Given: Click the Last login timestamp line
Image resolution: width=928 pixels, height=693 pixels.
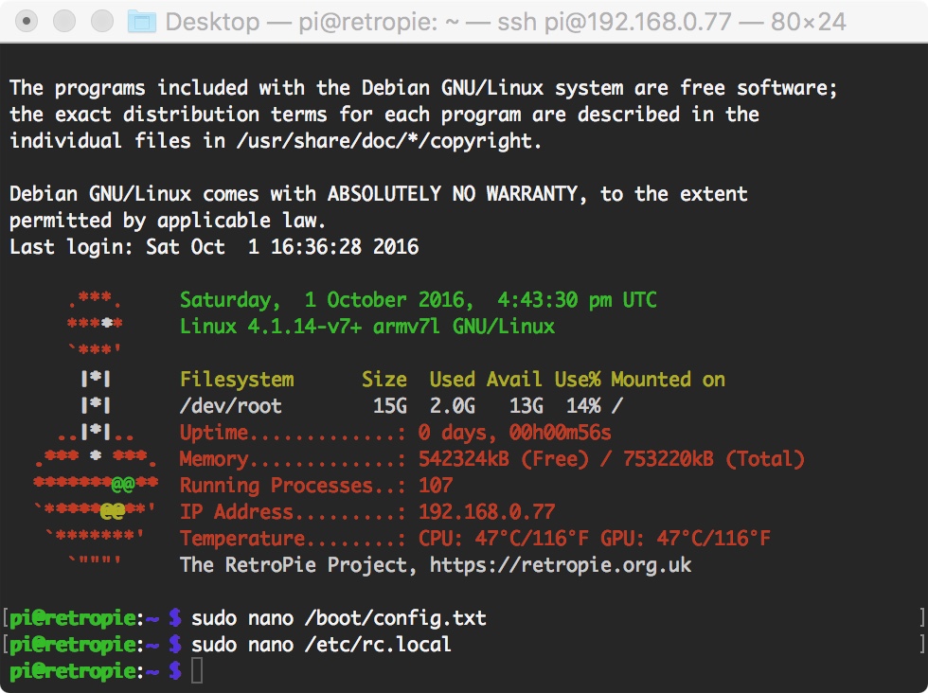Looking at the screenshot, I should (x=214, y=247).
